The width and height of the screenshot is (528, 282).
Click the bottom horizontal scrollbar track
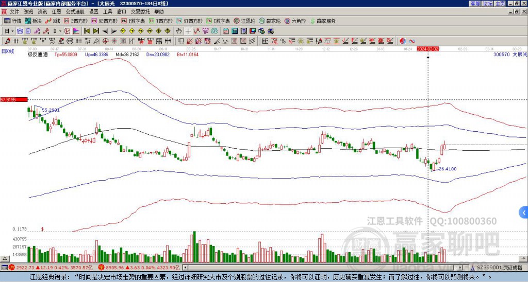pyautogui.click(x=322, y=268)
